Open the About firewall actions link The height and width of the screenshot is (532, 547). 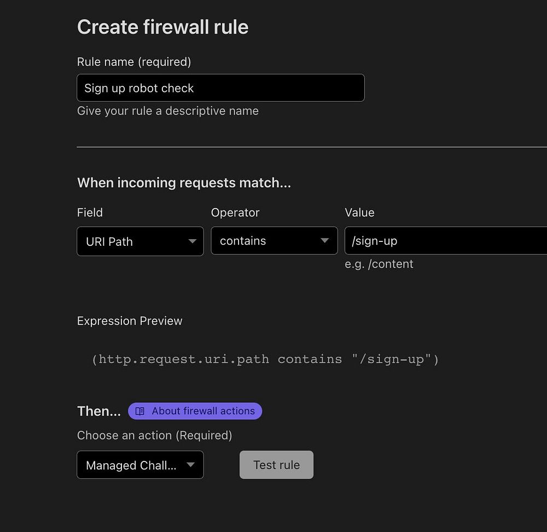click(x=203, y=411)
